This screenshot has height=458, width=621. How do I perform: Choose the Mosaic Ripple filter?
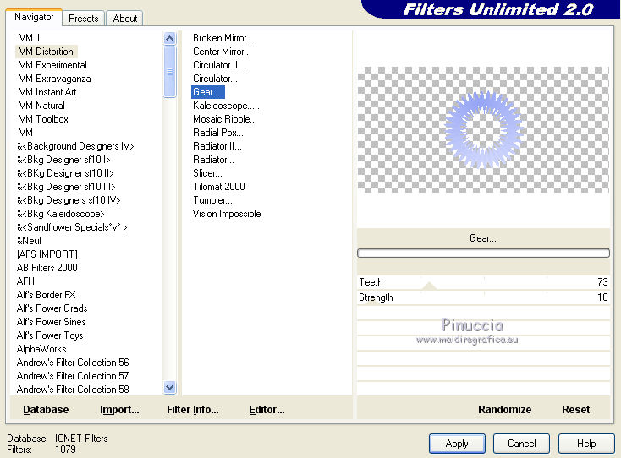pos(224,119)
